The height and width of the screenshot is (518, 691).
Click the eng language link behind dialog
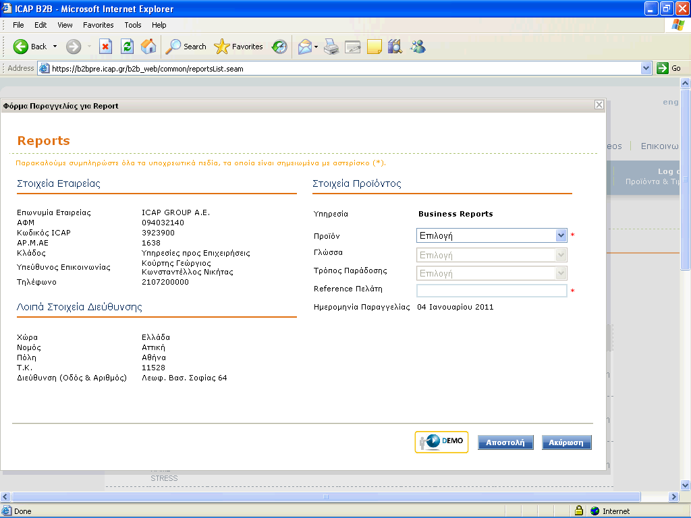671,103
